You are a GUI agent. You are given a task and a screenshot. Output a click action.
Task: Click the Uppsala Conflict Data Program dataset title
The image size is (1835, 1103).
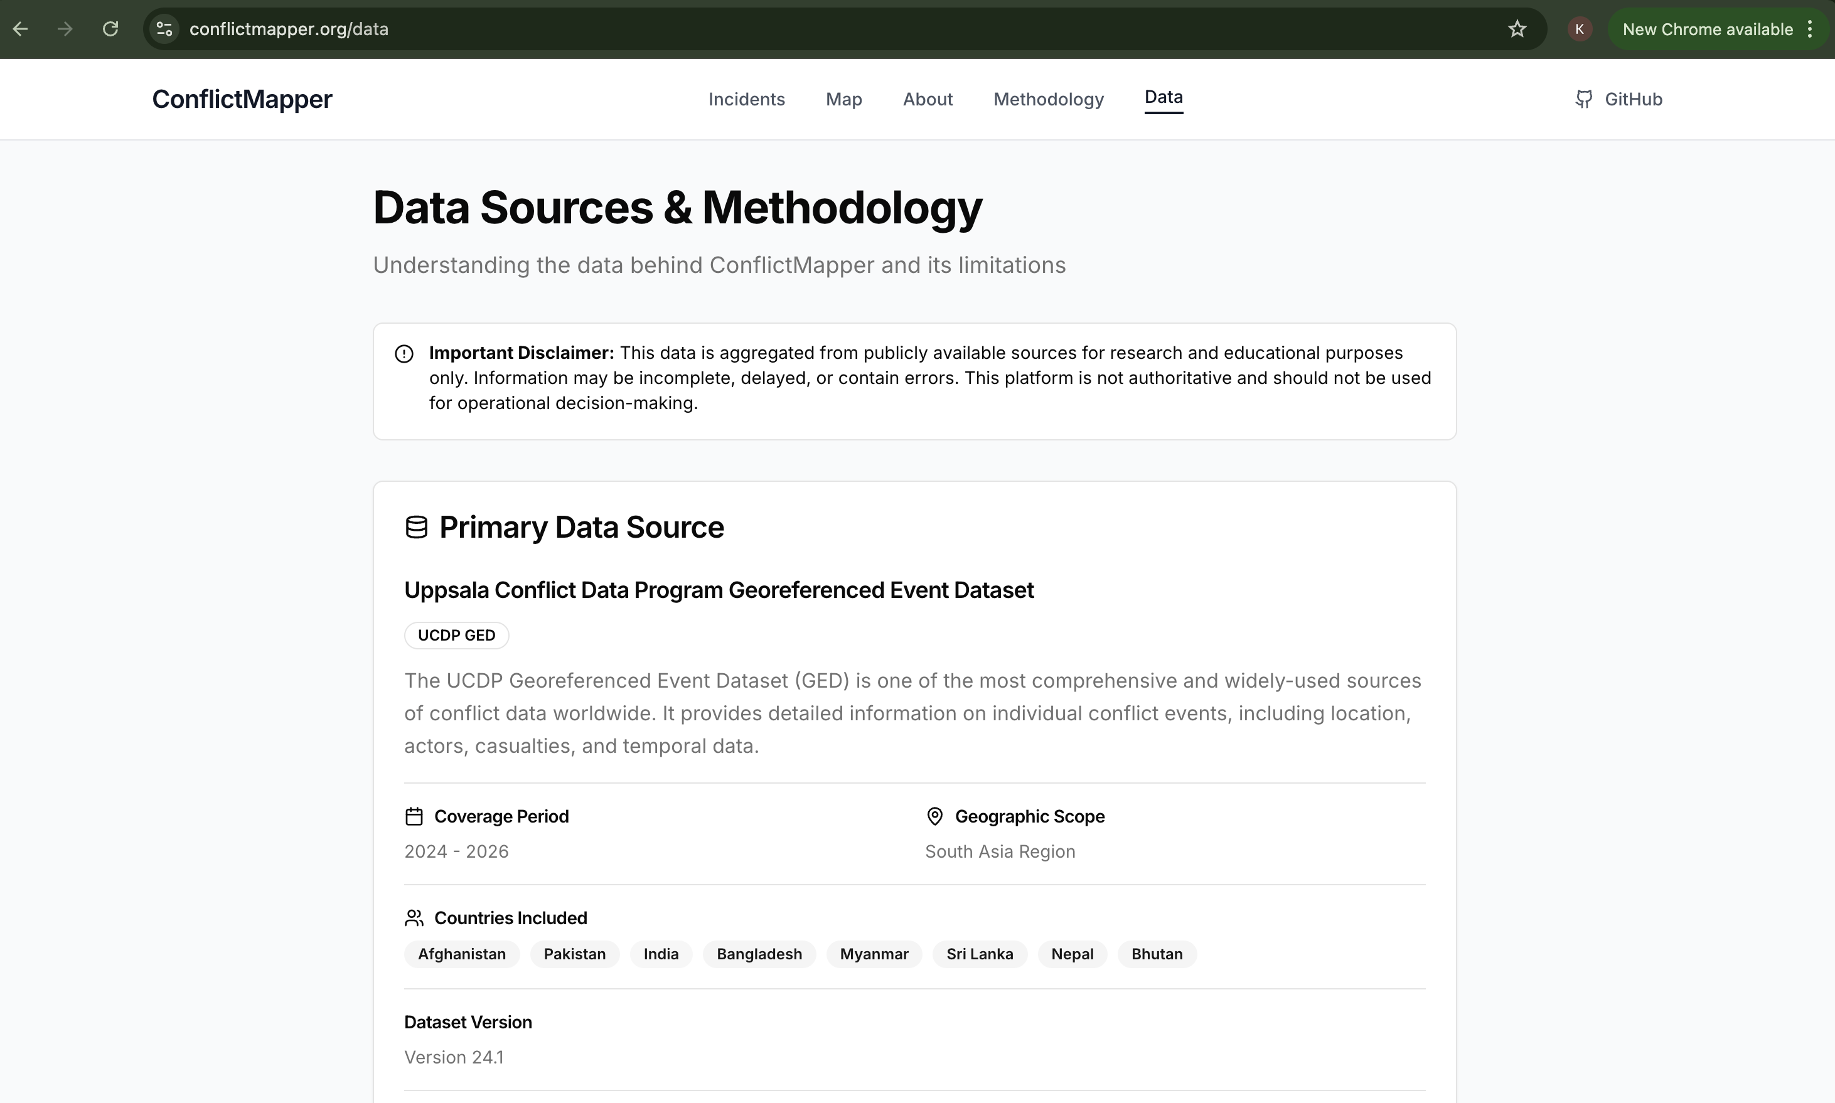click(719, 590)
